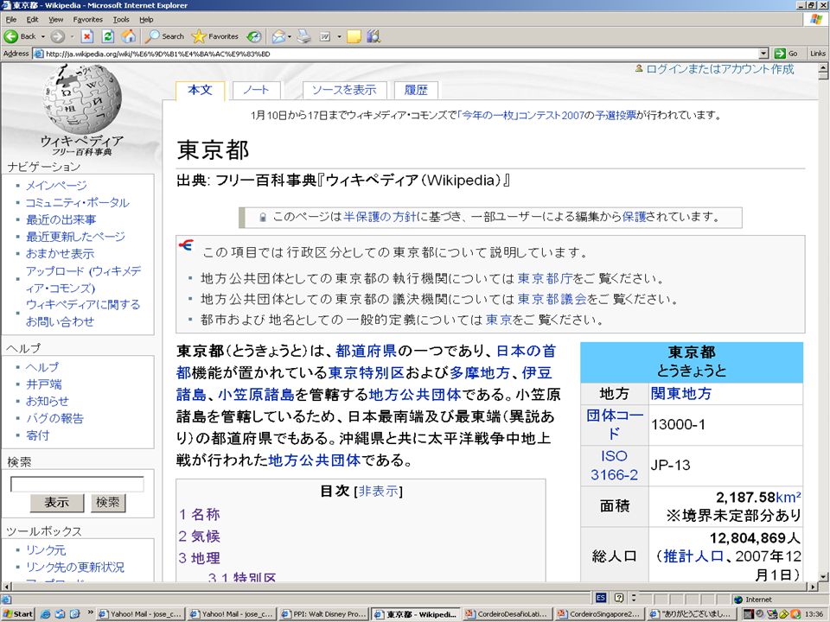Open the 関東地方 link in infobox
830x622 pixels.
click(x=681, y=394)
